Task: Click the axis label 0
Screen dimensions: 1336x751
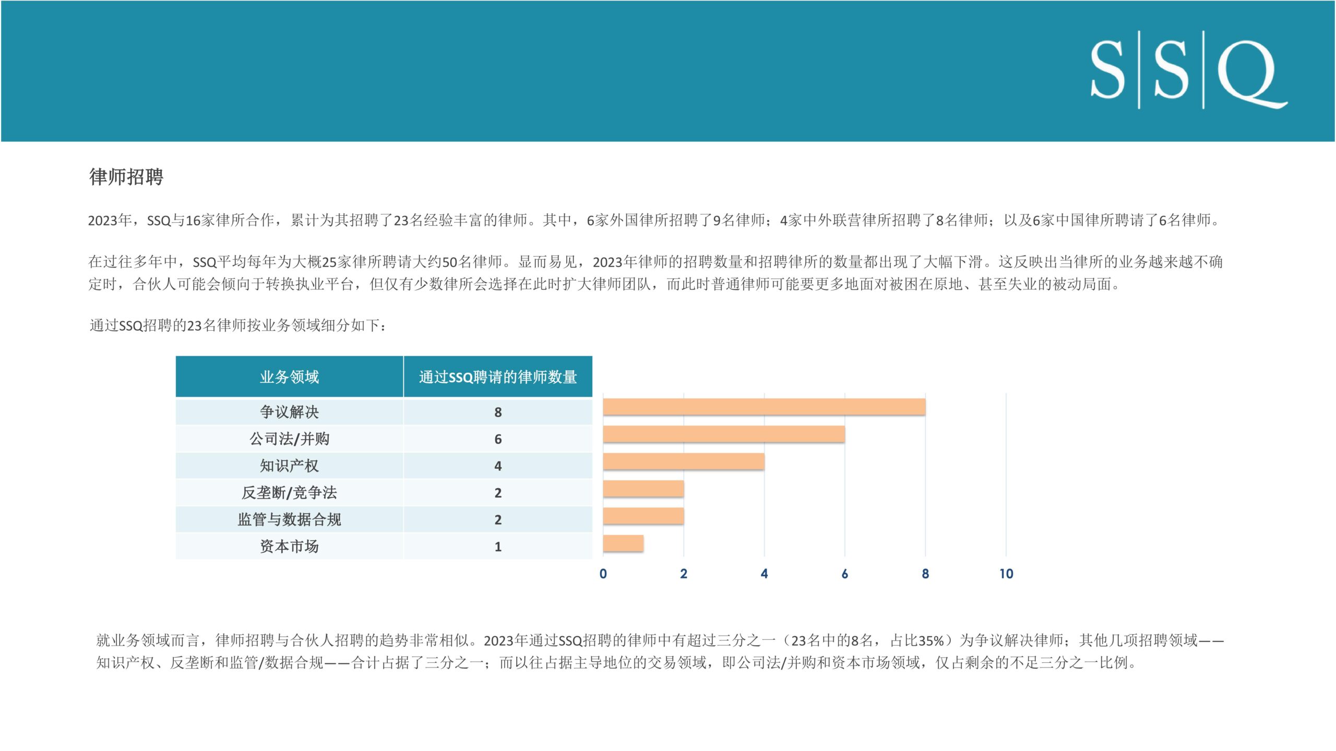Action: (603, 574)
